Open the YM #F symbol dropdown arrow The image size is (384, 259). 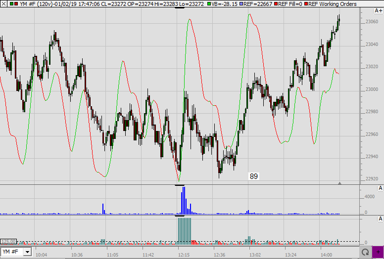[27, 252]
